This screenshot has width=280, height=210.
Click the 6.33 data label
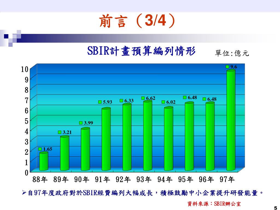coord(129,101)
